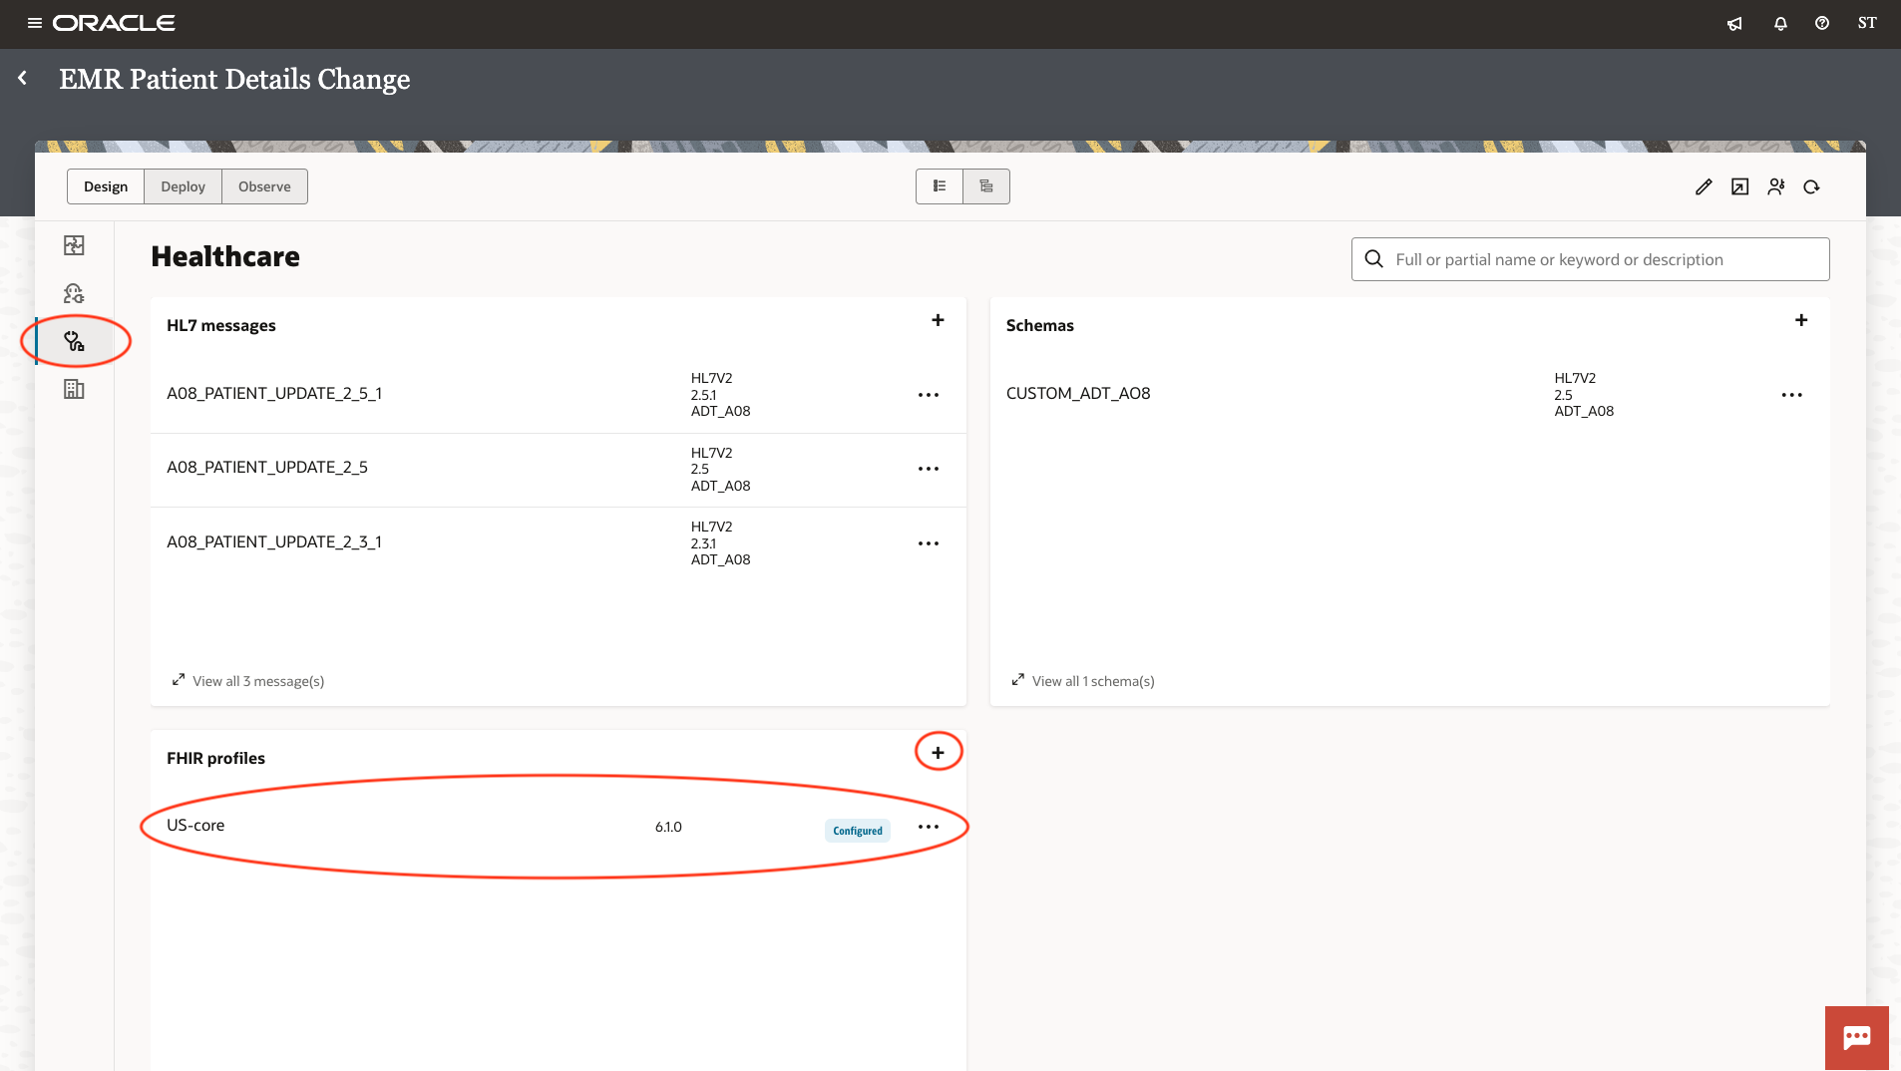The width and height of the screenshot is (1901, 1071).
Task: Add a new FHIR profile with plus button
Action: point(939,752)
